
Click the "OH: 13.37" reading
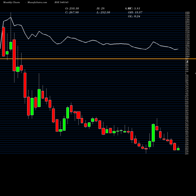tap(135, 13)
